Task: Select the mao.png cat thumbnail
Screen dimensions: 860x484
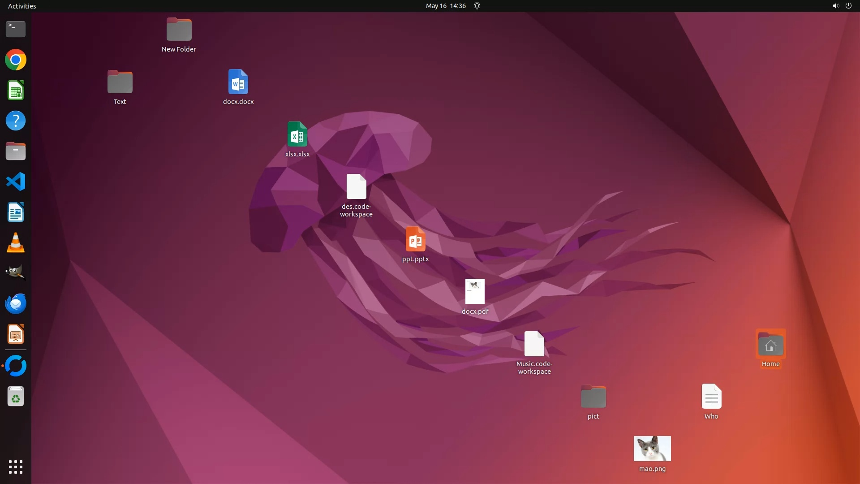Action: pyautogui.click(x=652, y=448)
